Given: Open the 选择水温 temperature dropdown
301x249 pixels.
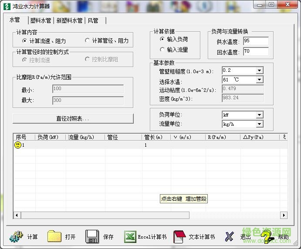Looking at the screenshot, I should pos(259,80).
